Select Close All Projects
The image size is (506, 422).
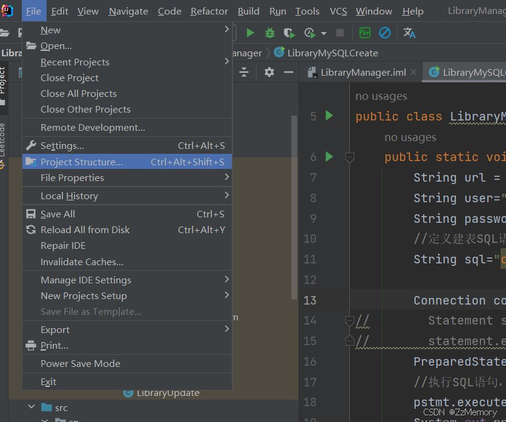tap(127, 94)
